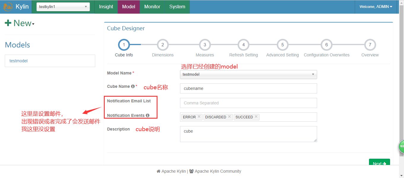Click the Dimensions step label
Image resolution: width=404 pixels, height=178 pixels.
coord(163,55)
